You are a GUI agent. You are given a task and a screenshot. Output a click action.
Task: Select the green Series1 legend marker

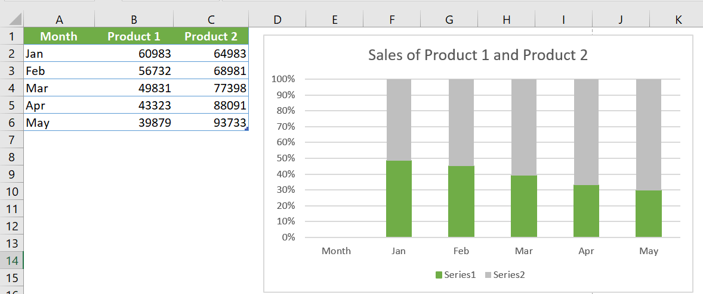point(439,275)
